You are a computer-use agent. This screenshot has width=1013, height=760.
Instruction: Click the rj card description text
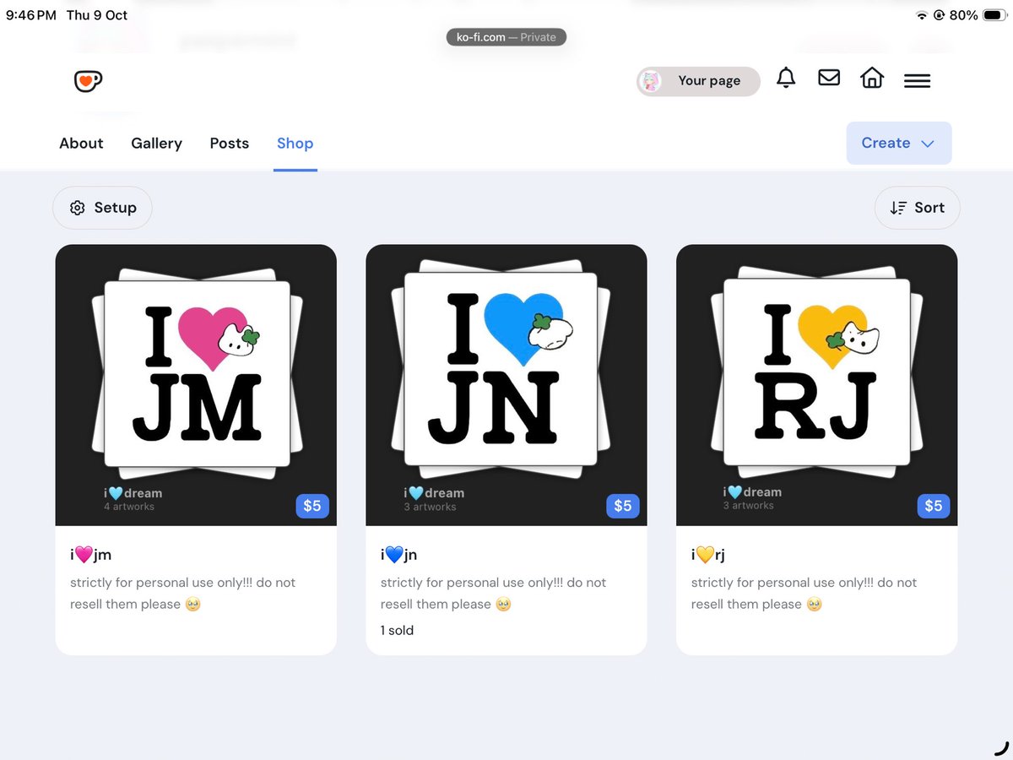[x=804, y=594]
